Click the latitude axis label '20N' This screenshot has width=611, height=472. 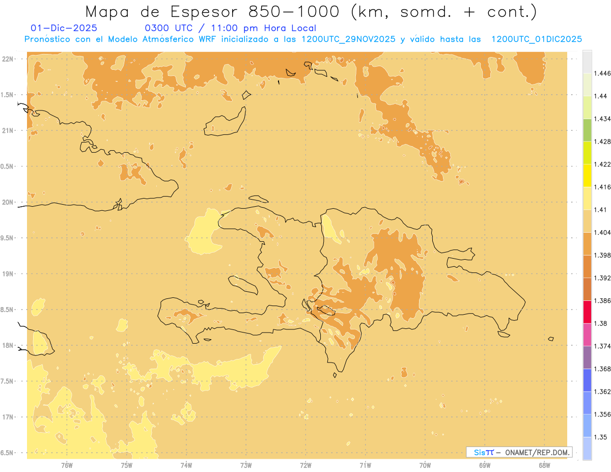tap(8, 202)
